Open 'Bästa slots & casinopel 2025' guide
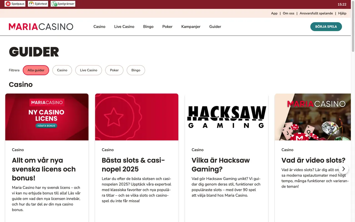355x222 pixels. pyautogui.click(x=133, y=165)
